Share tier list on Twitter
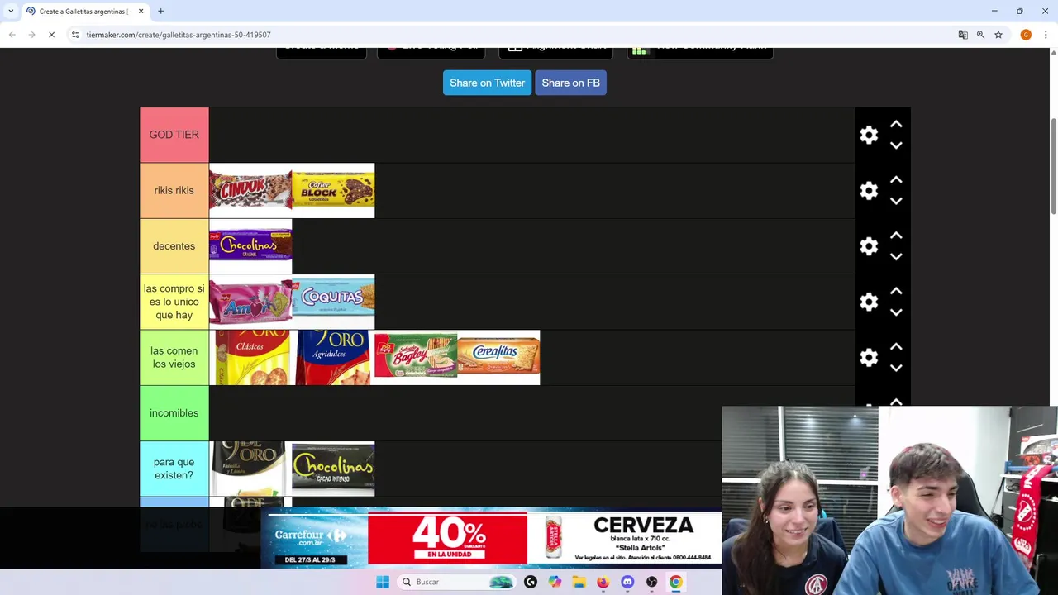The height and width of the screenshot is (595, 1058). (x=487, y=83)
